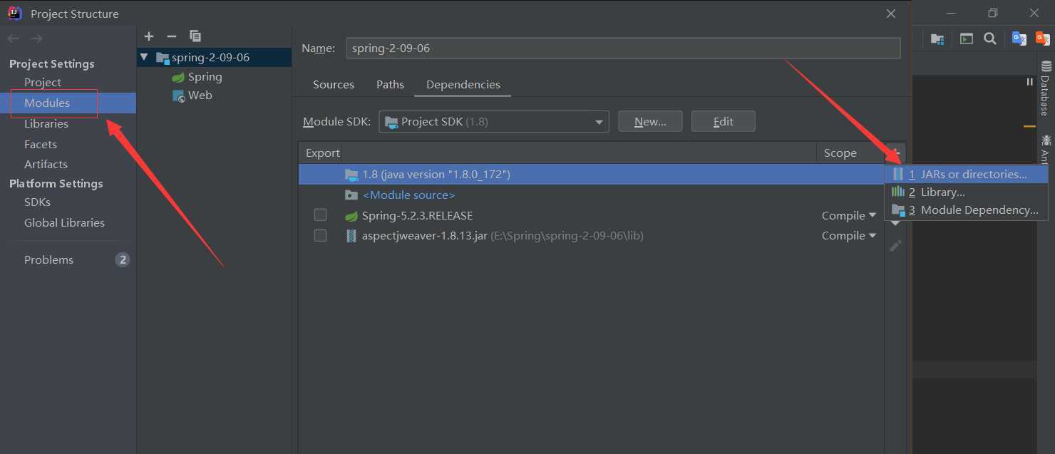Click the remove module minus icon

[x=171, y=36]
